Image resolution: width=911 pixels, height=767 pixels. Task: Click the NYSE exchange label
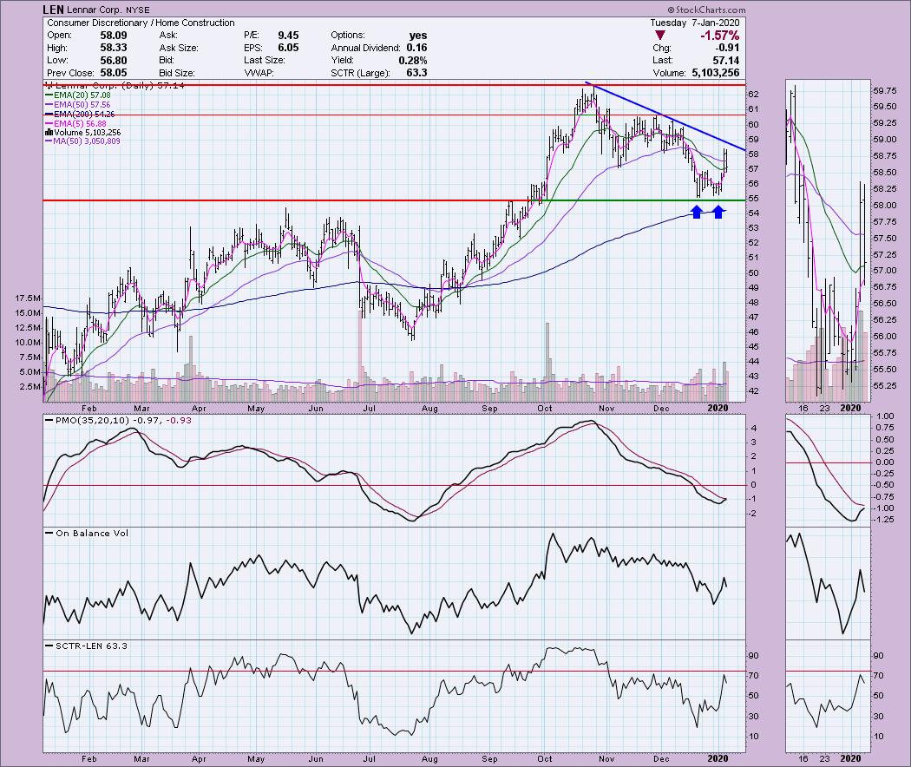(136, 10)
